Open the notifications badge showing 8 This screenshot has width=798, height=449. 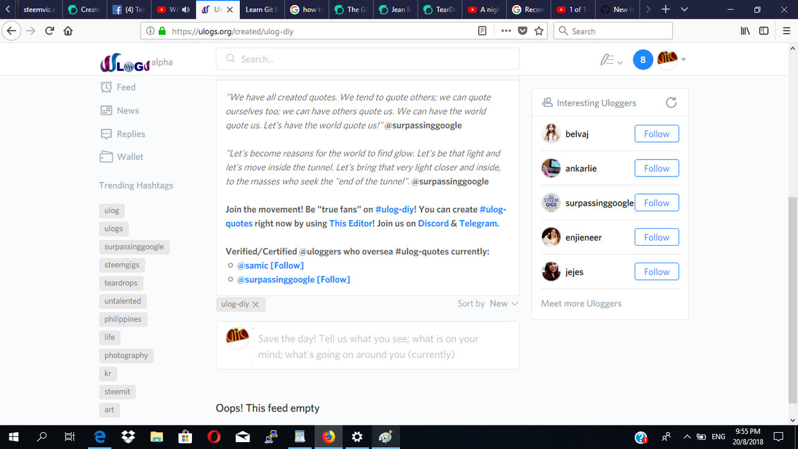643,60
